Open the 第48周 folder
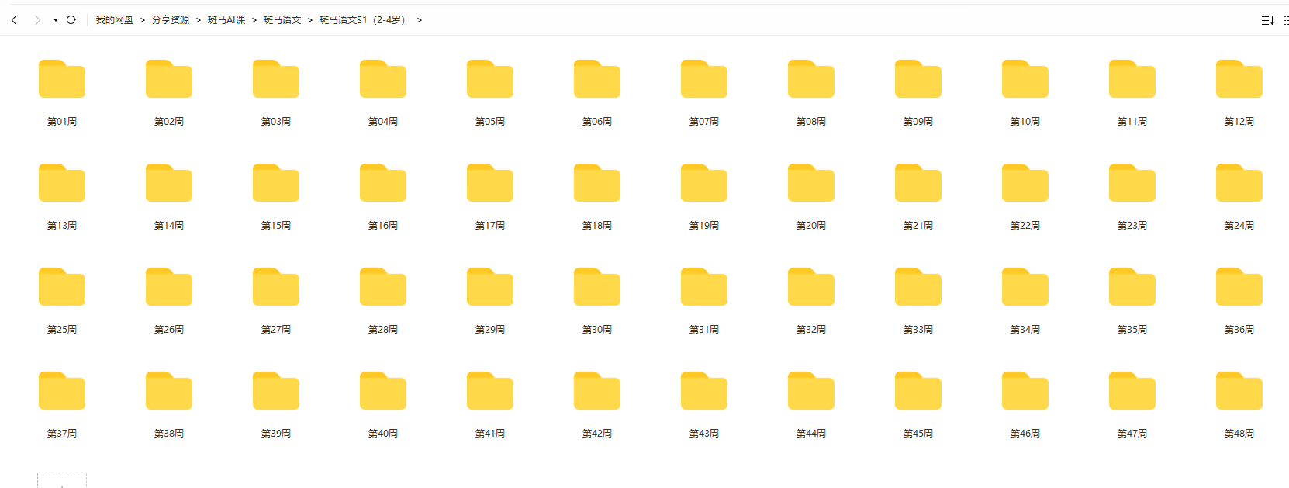 pyautogui.click(x=1239, y=392)
